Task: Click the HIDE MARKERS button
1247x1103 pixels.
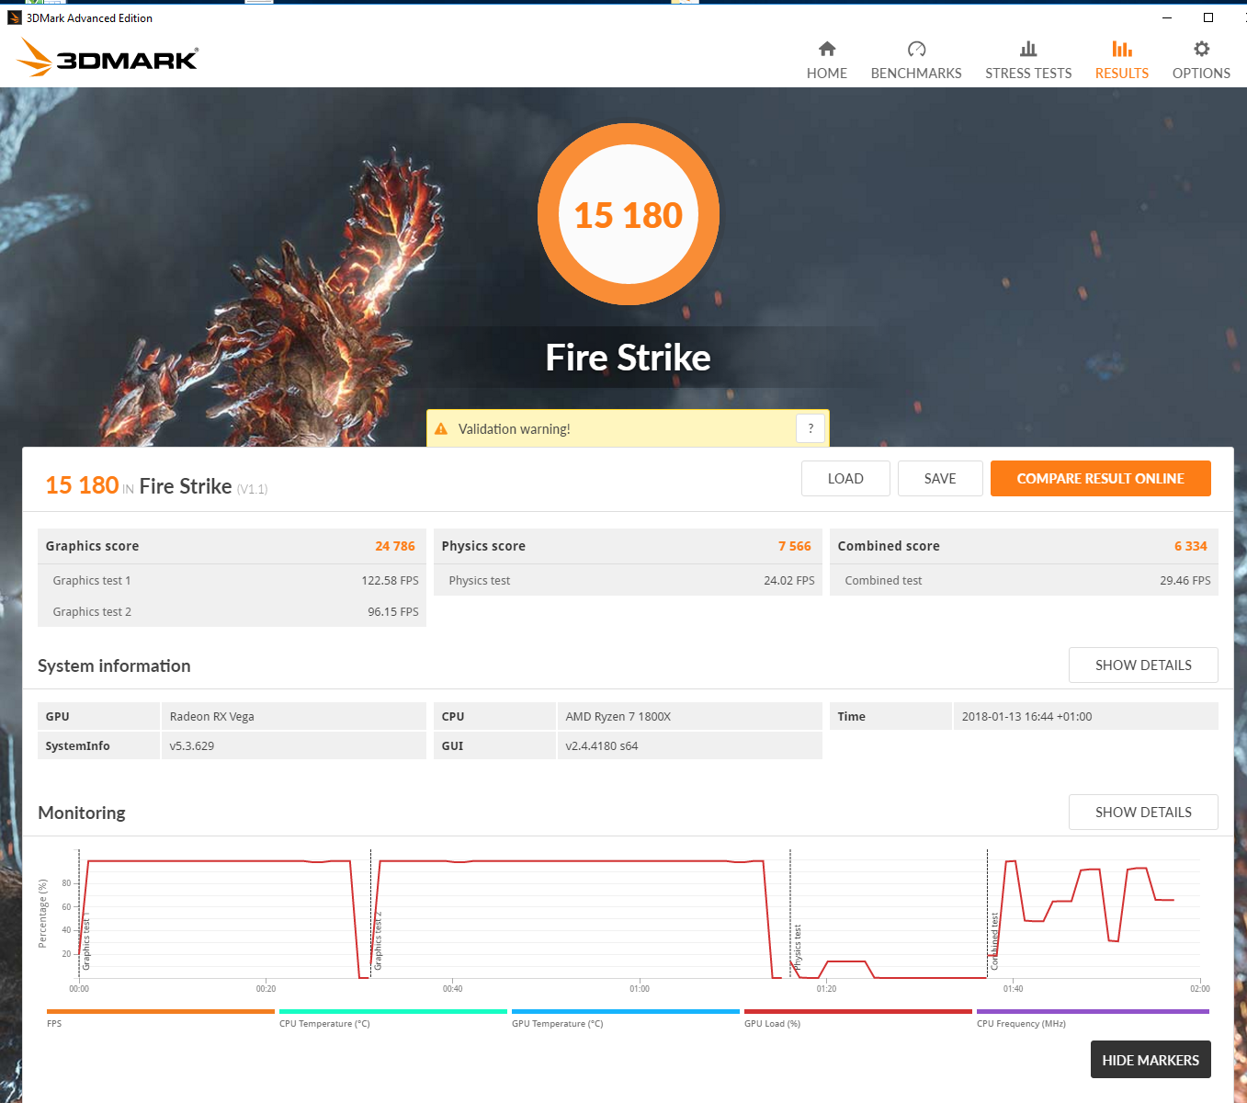Action: pyautogui.click(x=1151, y=1060)
